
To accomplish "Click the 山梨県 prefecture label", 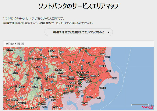I will pos(53,77).
